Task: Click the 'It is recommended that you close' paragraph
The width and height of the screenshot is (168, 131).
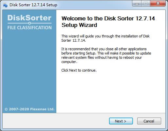Action: 106,55
